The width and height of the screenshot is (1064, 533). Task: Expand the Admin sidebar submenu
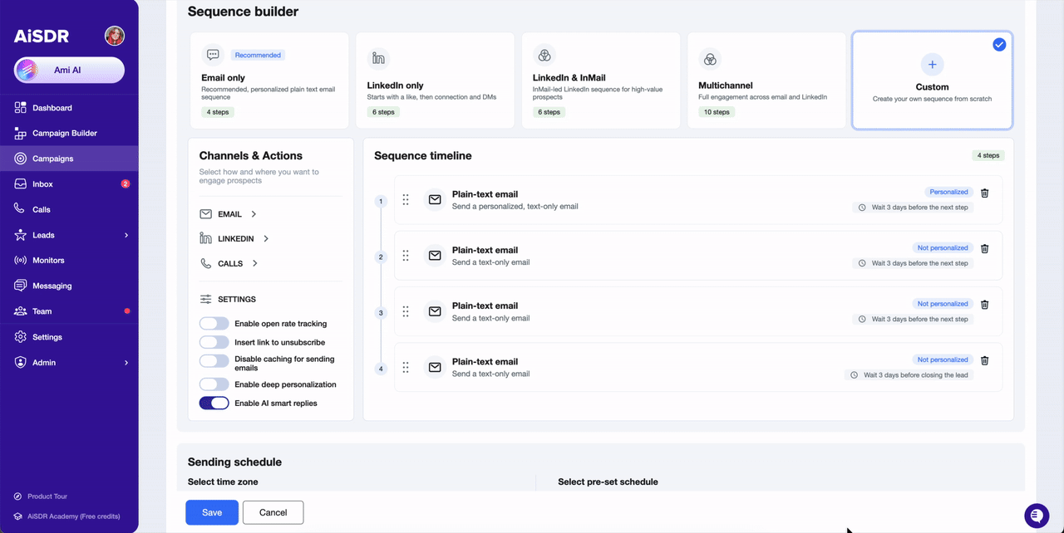[x=126, y=363]
